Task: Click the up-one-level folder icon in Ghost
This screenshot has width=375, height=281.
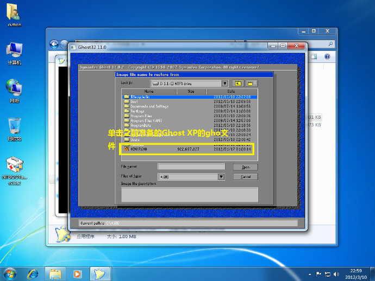Action: (x=238, y=84)
